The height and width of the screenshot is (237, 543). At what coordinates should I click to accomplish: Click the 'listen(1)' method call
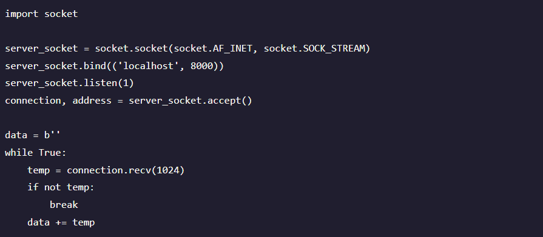pyautogui.click(x=109, y=84)
